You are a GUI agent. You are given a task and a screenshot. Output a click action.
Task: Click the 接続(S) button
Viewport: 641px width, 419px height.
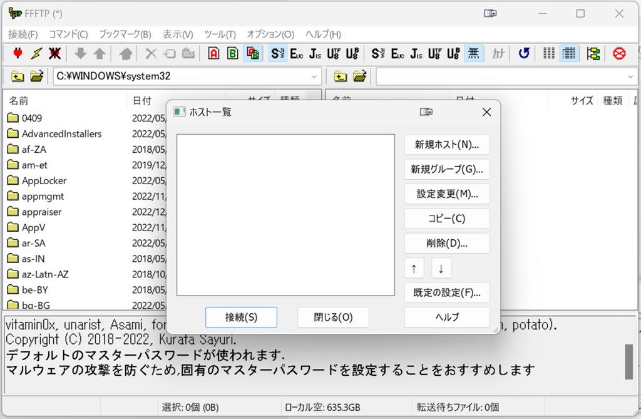point(241,317)
